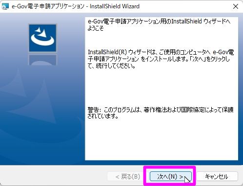243x186 pixels.
Task: Click the 続行してください text in the description
Action: (116, 66)
